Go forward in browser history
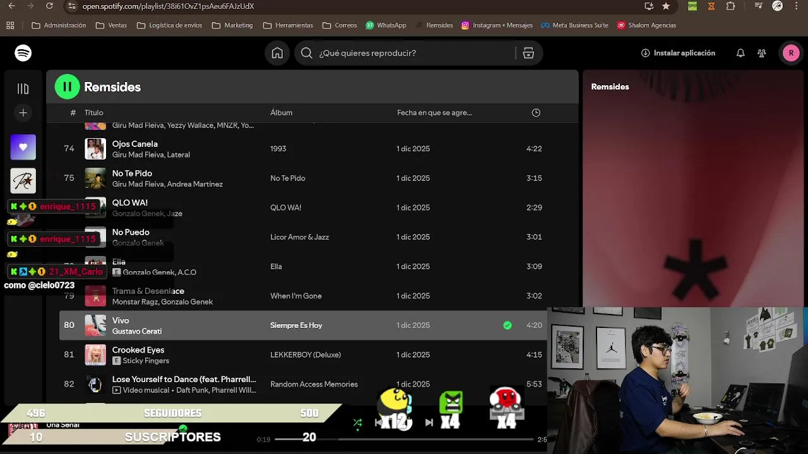808x454 pixels. (x=30, y=6)
